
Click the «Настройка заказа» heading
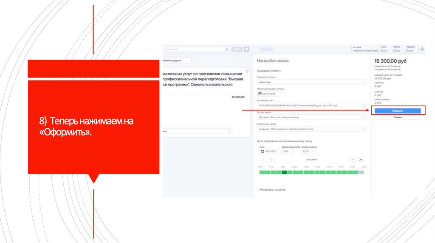pyautogui.click(x=273, y=61)
